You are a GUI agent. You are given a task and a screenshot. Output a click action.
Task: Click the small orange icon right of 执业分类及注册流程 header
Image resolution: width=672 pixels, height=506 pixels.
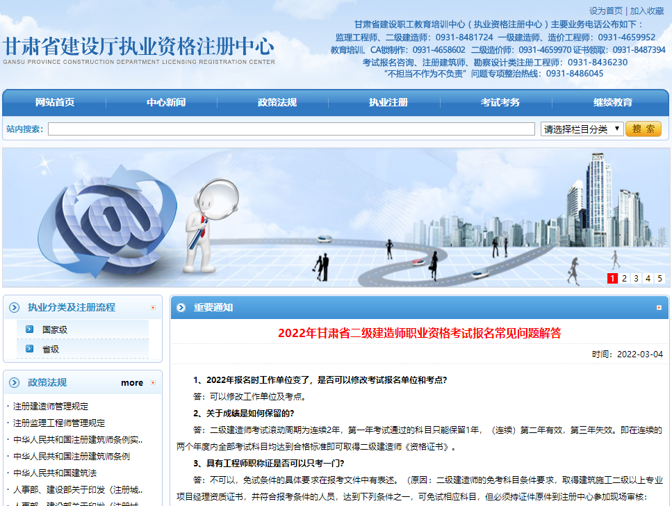[153, 307]
